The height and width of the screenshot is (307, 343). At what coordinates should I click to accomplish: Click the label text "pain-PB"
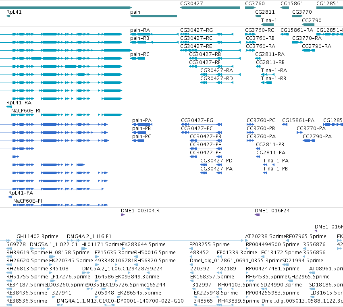141,129
